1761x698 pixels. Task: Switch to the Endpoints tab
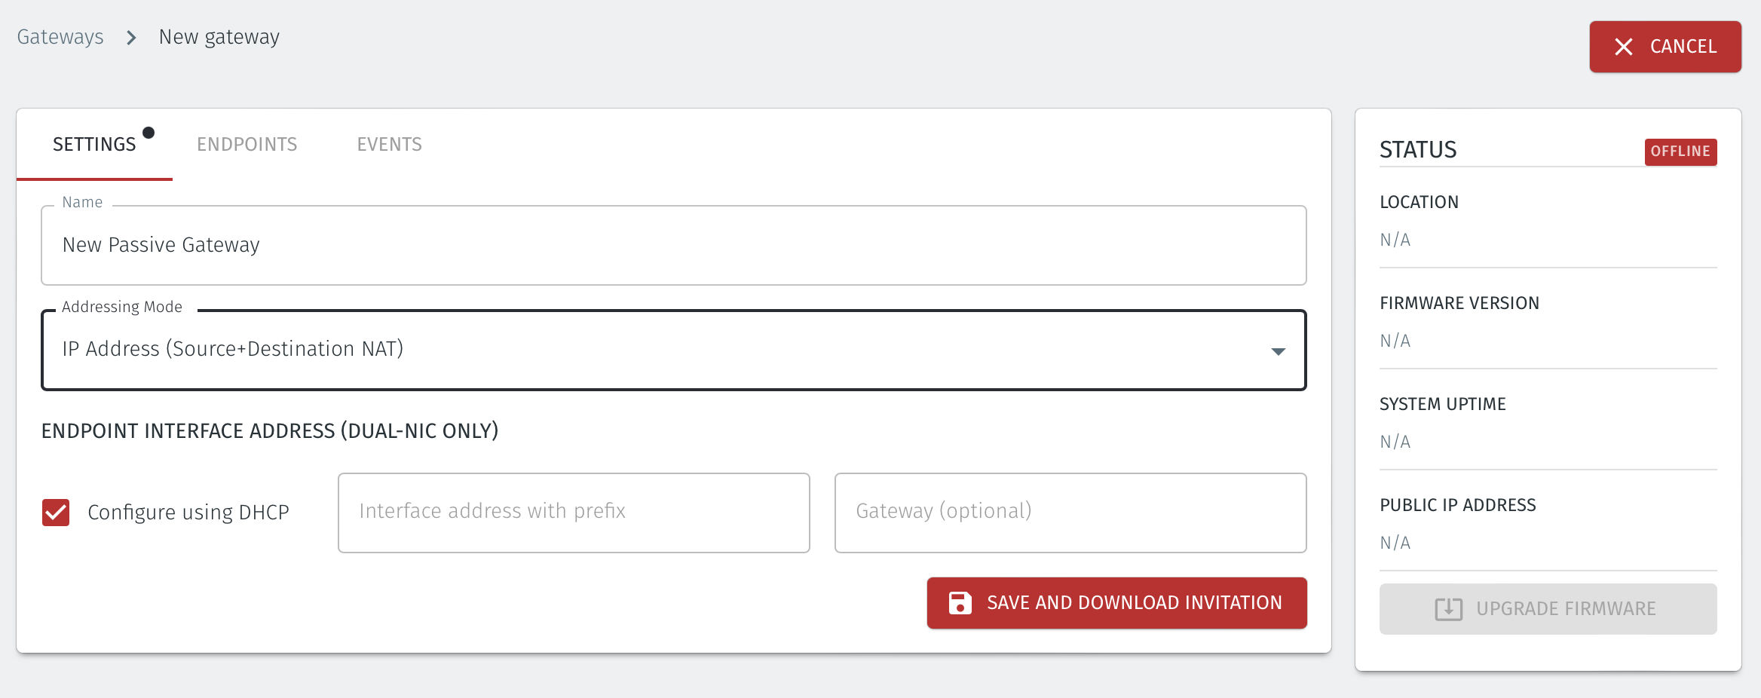pyautogui.click(x=247, y=144)
